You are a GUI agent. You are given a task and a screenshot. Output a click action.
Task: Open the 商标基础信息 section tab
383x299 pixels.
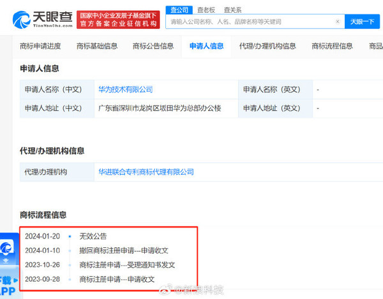[97, 46]
